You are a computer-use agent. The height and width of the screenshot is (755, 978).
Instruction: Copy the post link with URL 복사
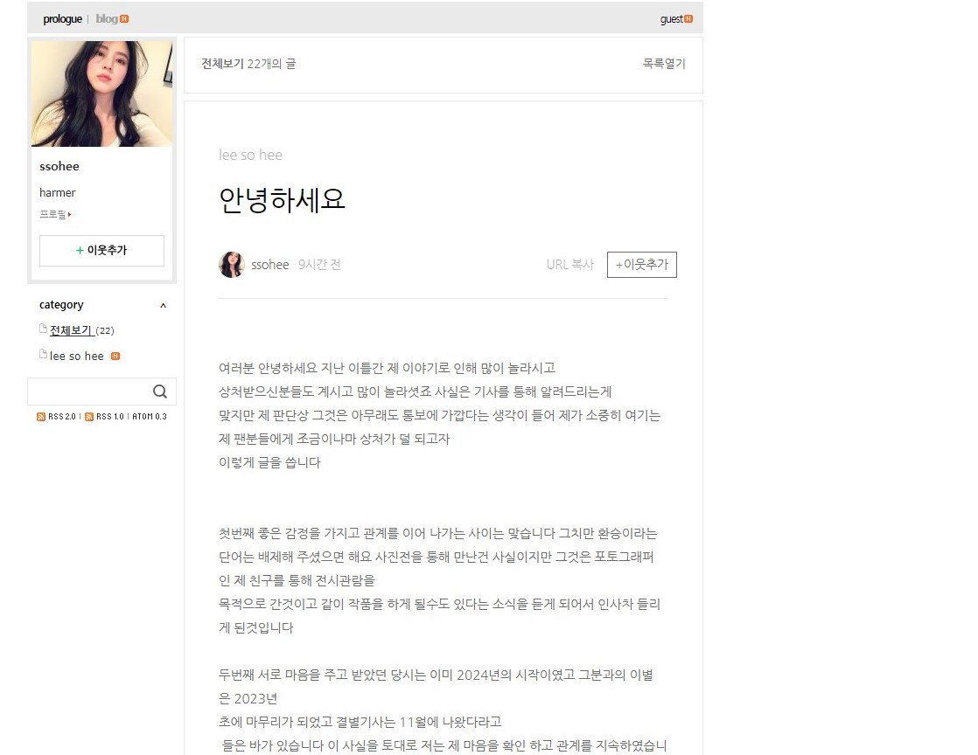click(x=569, y=265)
